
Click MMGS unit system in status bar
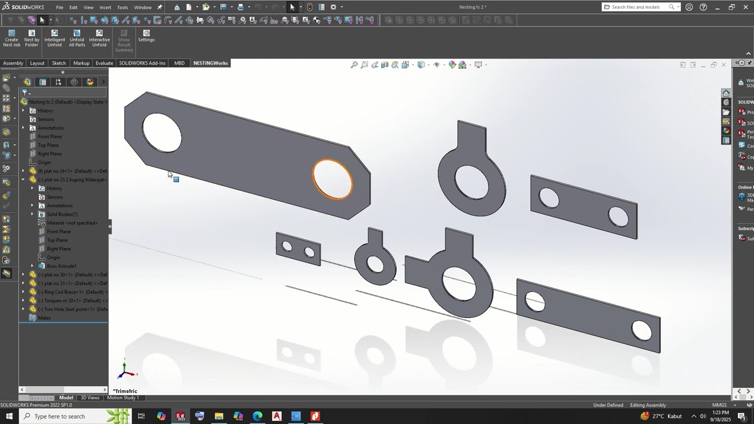(719, 405)
